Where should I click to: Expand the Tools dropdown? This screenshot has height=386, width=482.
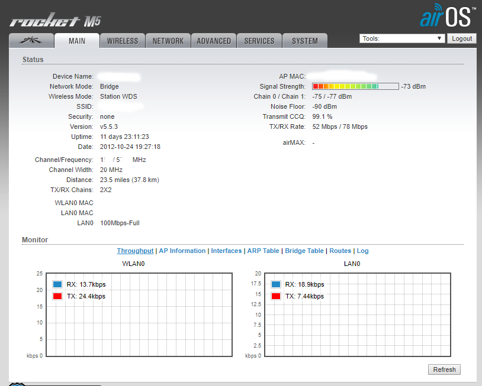coord(402,38)
